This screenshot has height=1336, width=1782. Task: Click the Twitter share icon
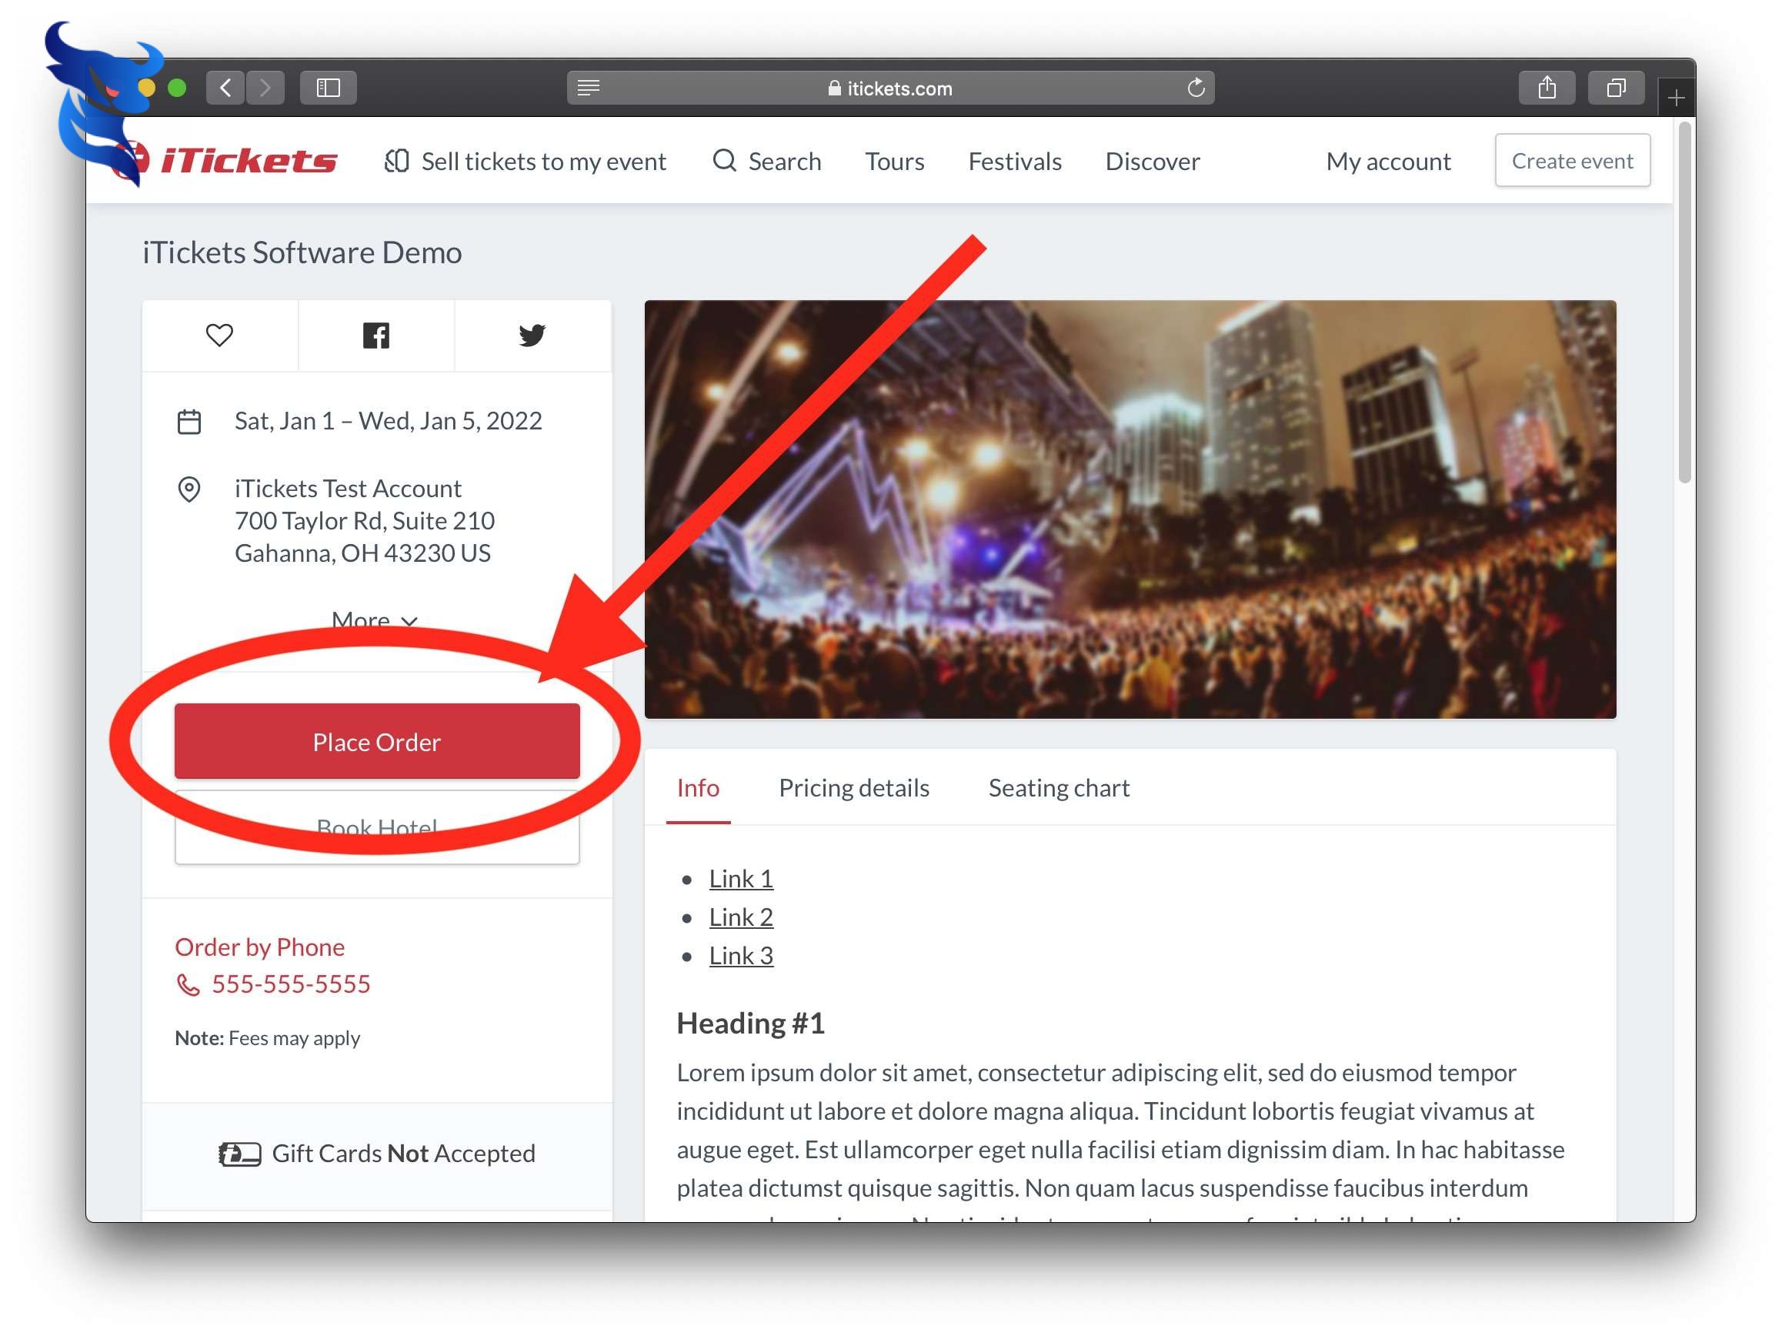pyautogui.click(x=533, y=334)
